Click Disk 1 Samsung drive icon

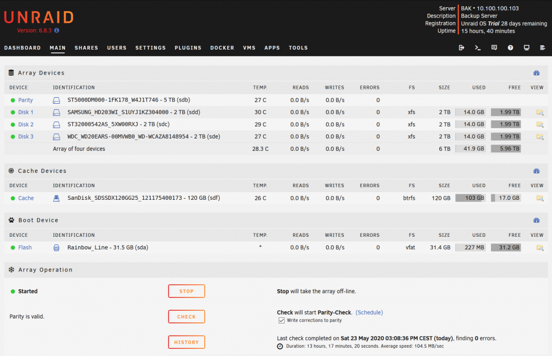click(x=56, y=113)
